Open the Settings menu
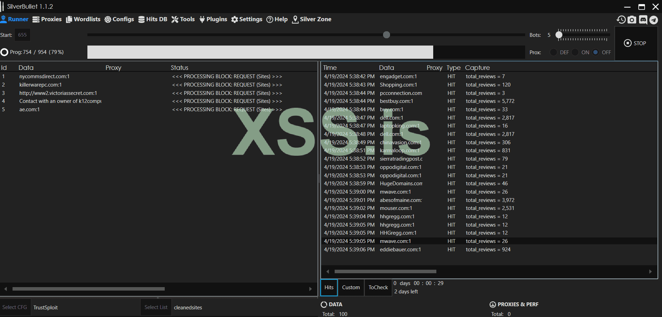 click(x=247, y=19)
